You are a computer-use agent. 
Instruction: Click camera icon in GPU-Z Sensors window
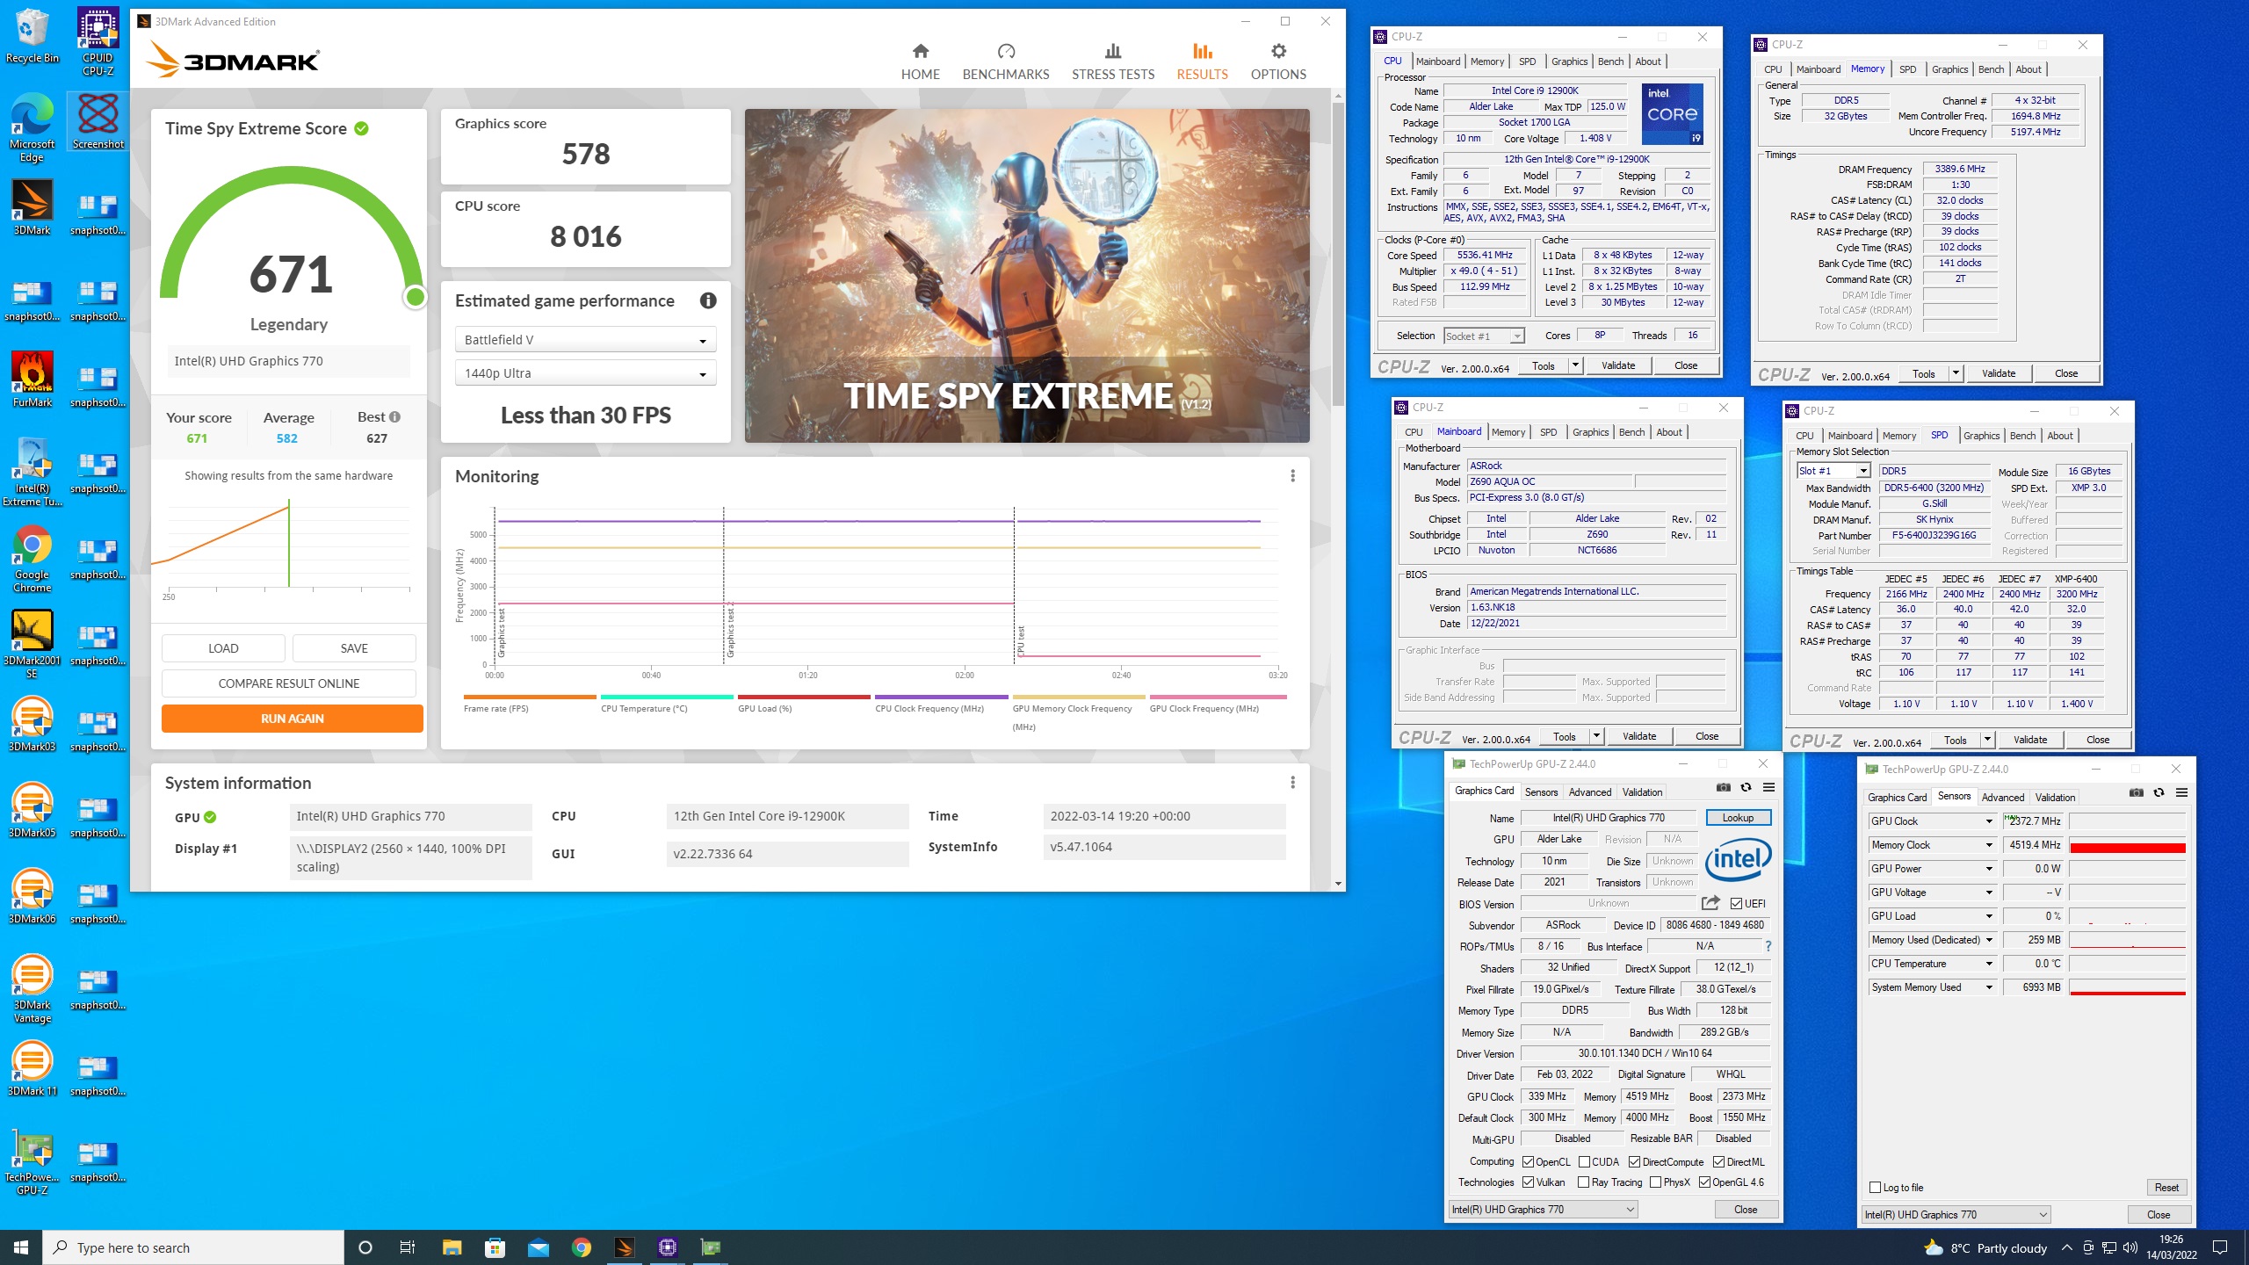click(x=2136, y=793)
